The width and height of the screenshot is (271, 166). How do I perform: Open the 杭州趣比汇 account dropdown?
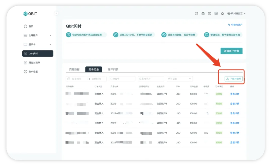236,14
